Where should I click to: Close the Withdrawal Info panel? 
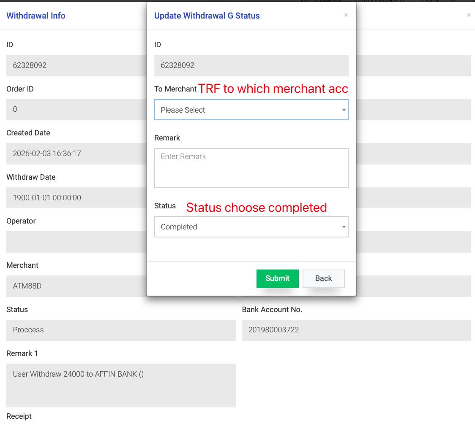coord(468,15)
